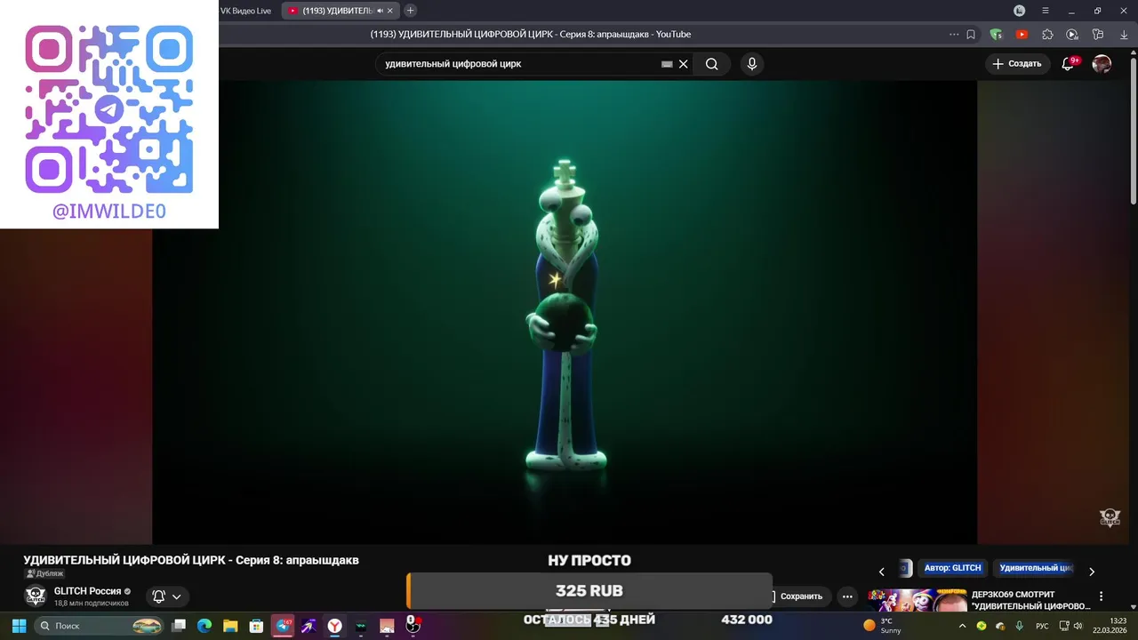Expand hidden system tray icons chevron
This screenshot has width=1138, height=640.
(962, 626)
